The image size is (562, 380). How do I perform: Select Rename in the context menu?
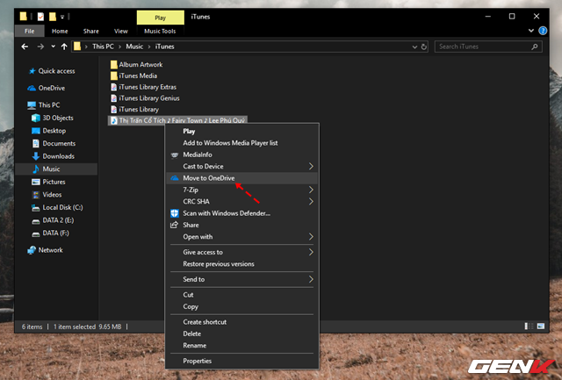tap(193, 345)
